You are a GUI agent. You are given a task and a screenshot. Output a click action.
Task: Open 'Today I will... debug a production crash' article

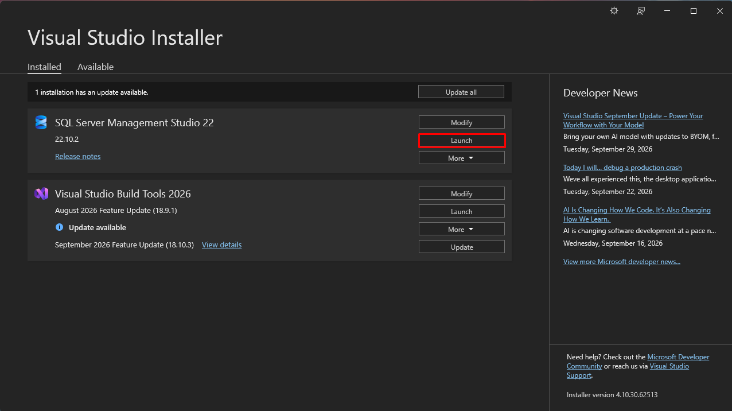click(x=622, y=168)
